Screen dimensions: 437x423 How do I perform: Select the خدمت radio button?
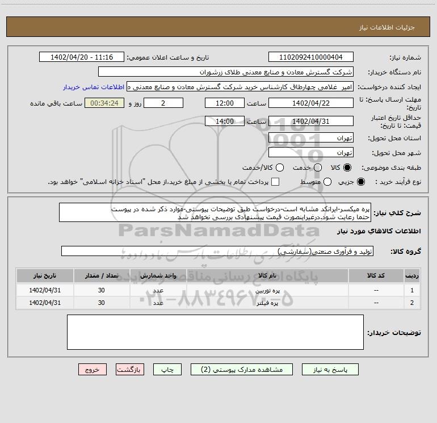(318, 167)
